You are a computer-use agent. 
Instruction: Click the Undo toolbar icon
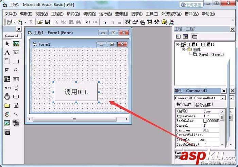[x=88, y=22]
